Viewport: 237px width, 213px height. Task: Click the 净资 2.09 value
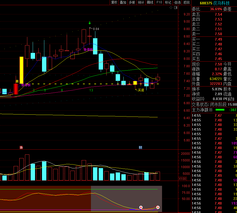pyautogui.click(x=218, y=94)
